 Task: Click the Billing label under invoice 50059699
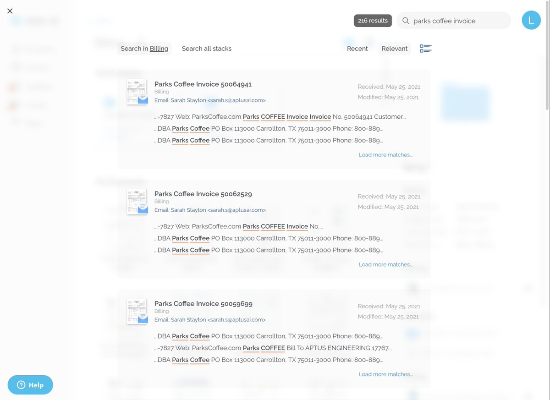pos(161,311)
